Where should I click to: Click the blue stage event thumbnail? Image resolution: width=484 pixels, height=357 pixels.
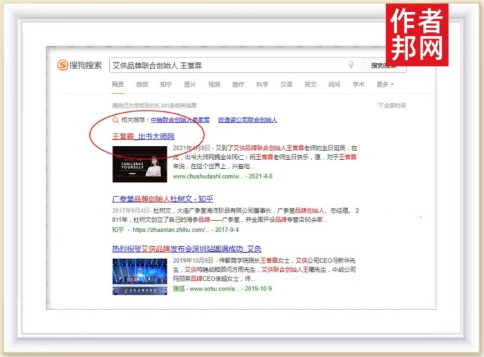(x=139, y=276)
